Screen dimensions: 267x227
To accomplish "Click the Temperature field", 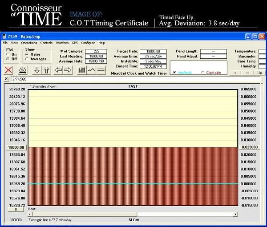I will point(263,51).
